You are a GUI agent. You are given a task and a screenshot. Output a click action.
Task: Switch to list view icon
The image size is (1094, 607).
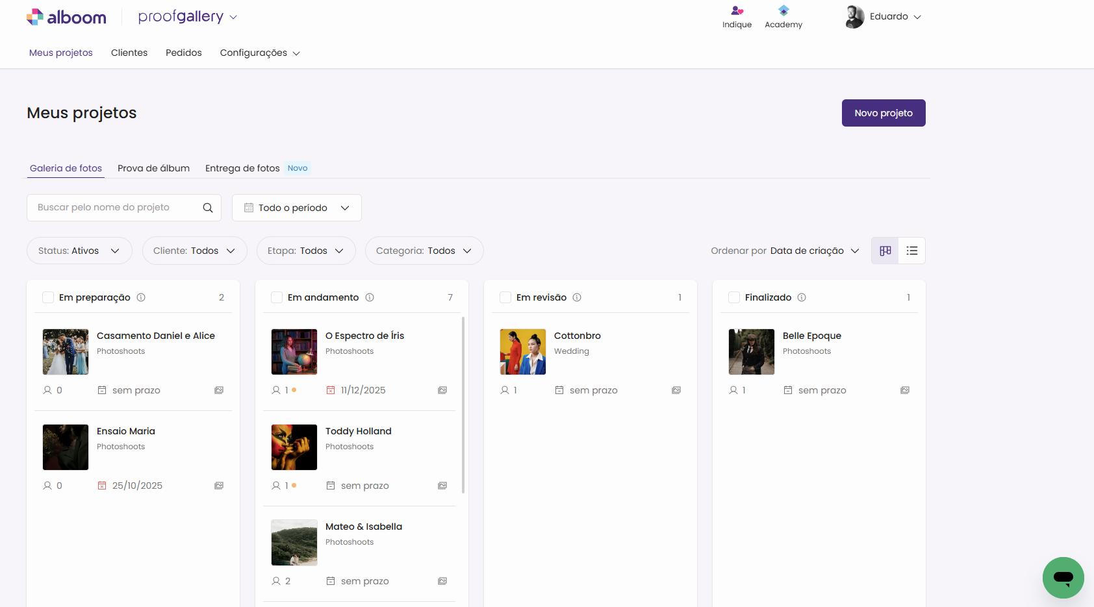(x=911, y=251)
